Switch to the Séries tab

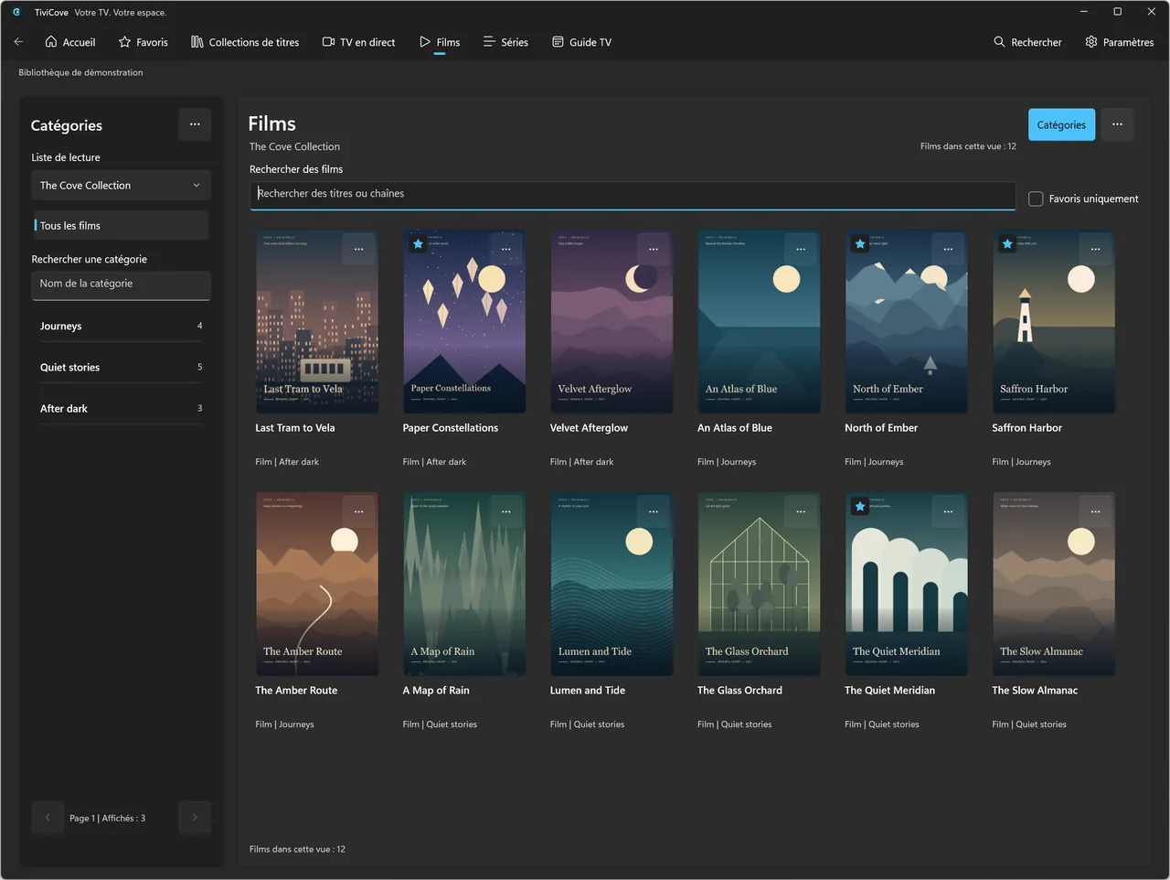point(505,42)
